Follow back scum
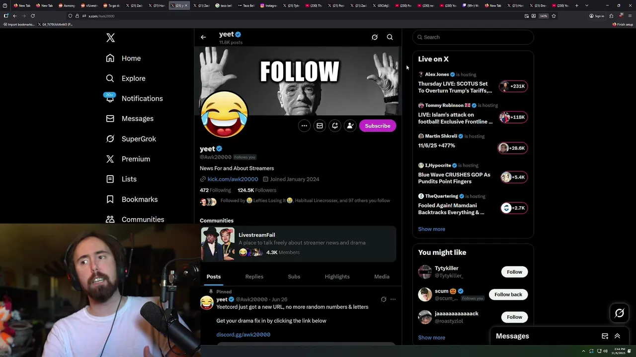 coord(508,295)
